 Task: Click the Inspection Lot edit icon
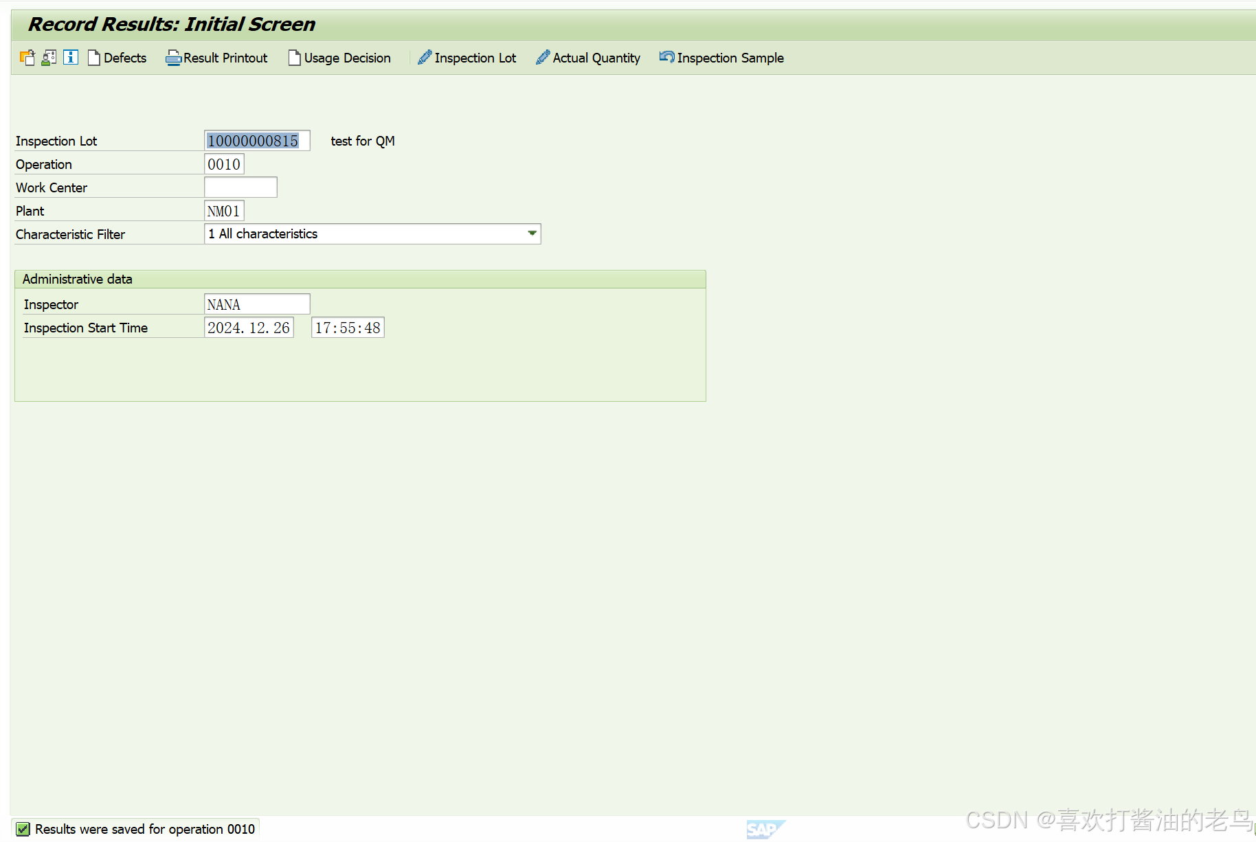tap(424, 57)
